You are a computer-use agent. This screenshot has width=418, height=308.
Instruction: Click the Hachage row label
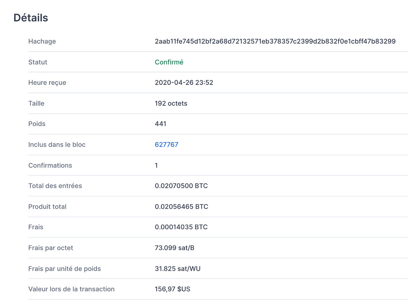(42, 41)
